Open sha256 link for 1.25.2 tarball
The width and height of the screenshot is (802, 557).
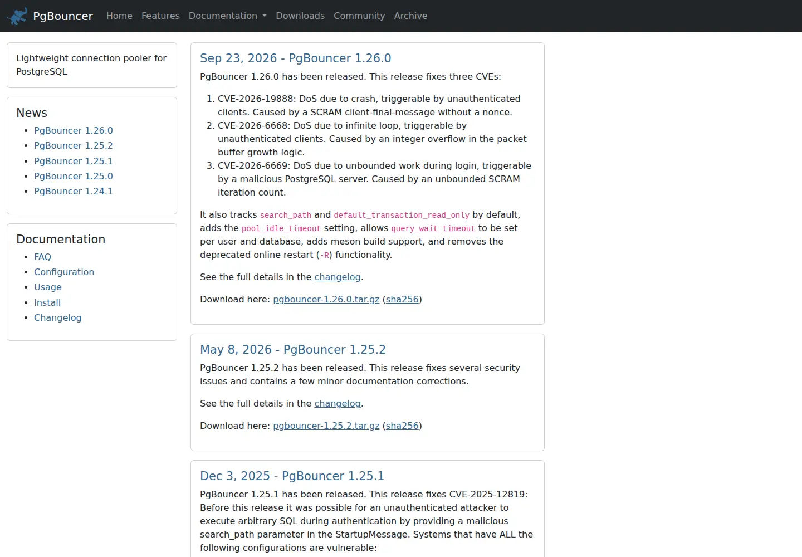[402, 426]
